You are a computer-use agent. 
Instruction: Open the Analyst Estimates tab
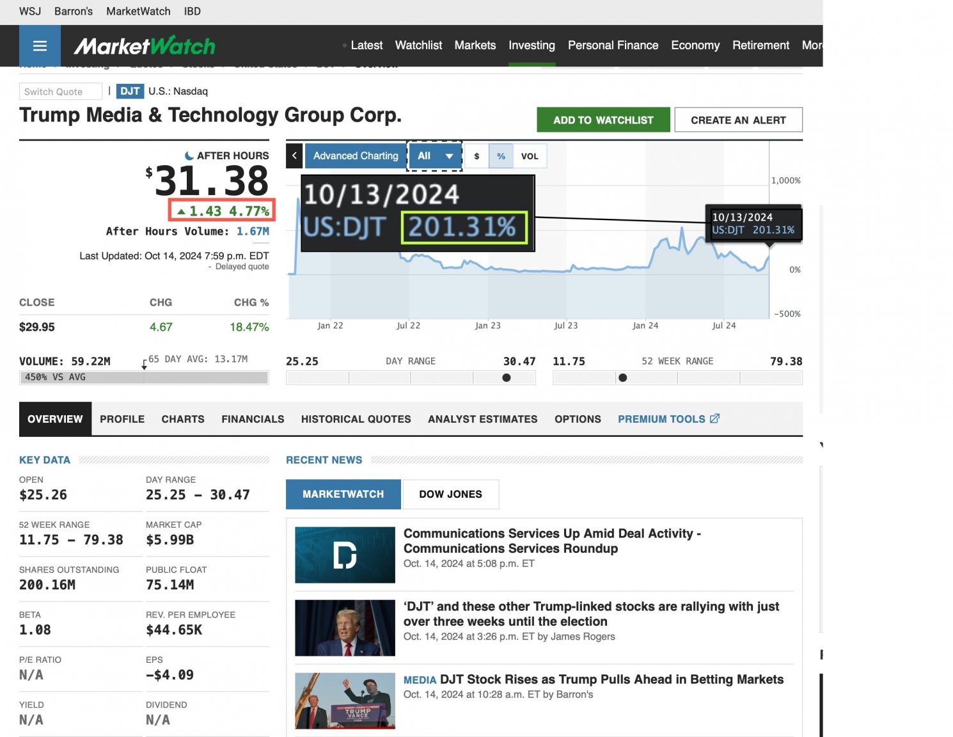[483, 419]
